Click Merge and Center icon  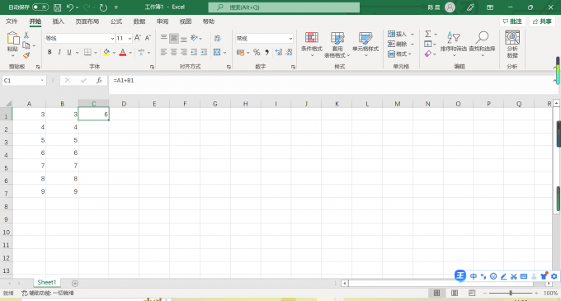click(217, 53)
